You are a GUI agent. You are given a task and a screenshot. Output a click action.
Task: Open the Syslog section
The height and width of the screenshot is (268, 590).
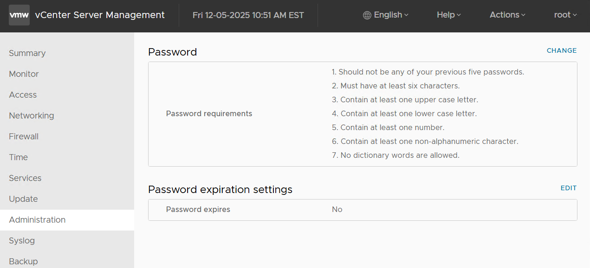coord(22,241)
